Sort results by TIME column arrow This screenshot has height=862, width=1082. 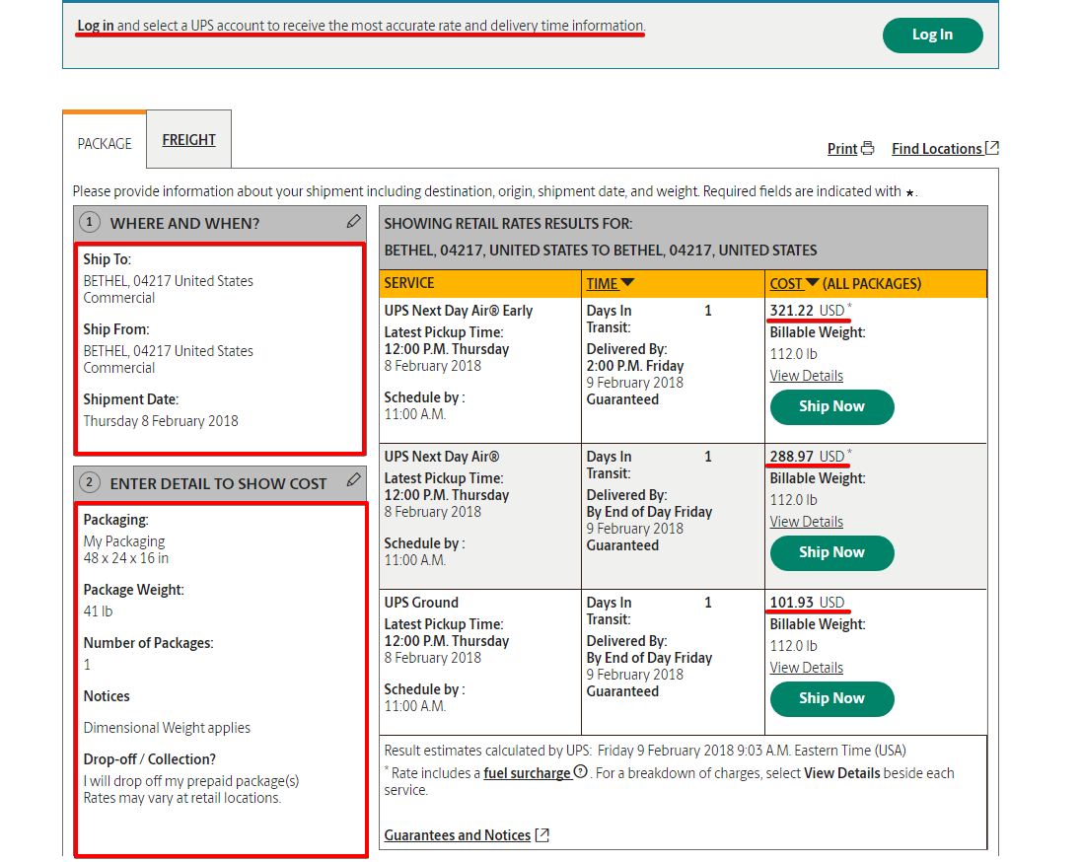[627, 284]
